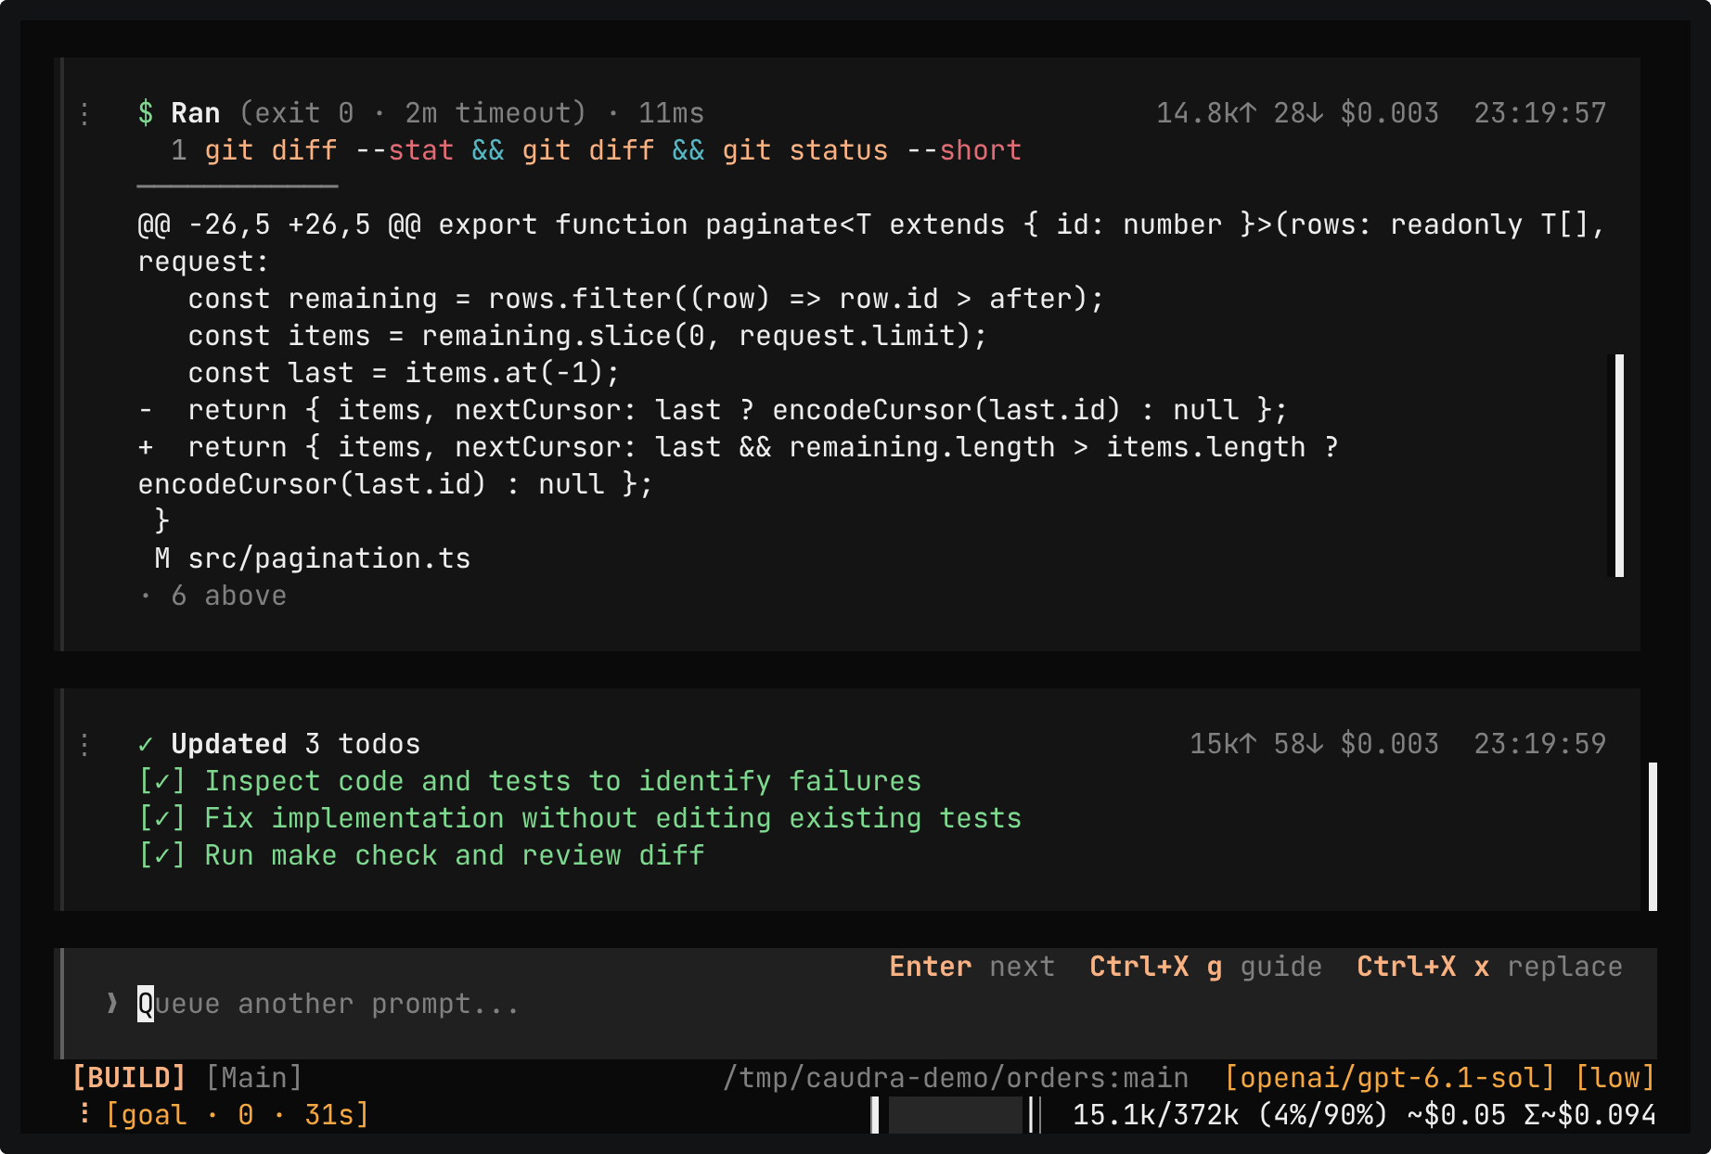This screenshot has height=1154, width=1711.
Task: Click the added line with 'remaining.length > items.length'
Action: point(739,466)
